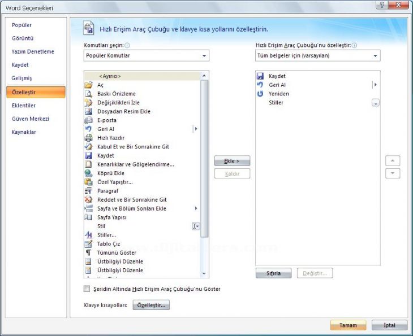Click the Paragraf icon

(x=88, y=191)
